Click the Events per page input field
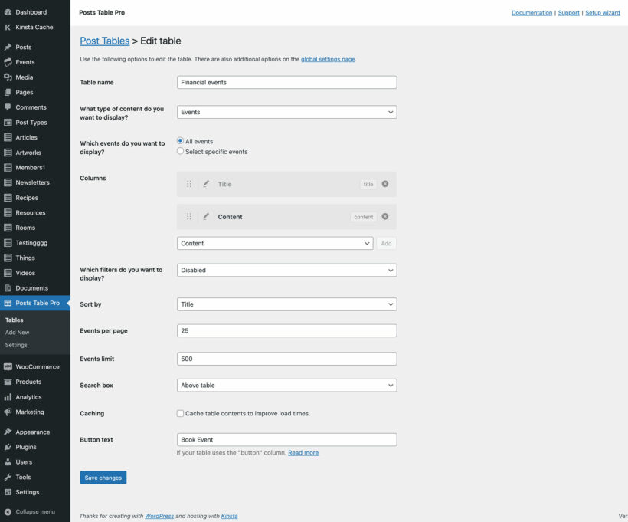The width and height of the screenshot is (628, 522). coord(286,330)
